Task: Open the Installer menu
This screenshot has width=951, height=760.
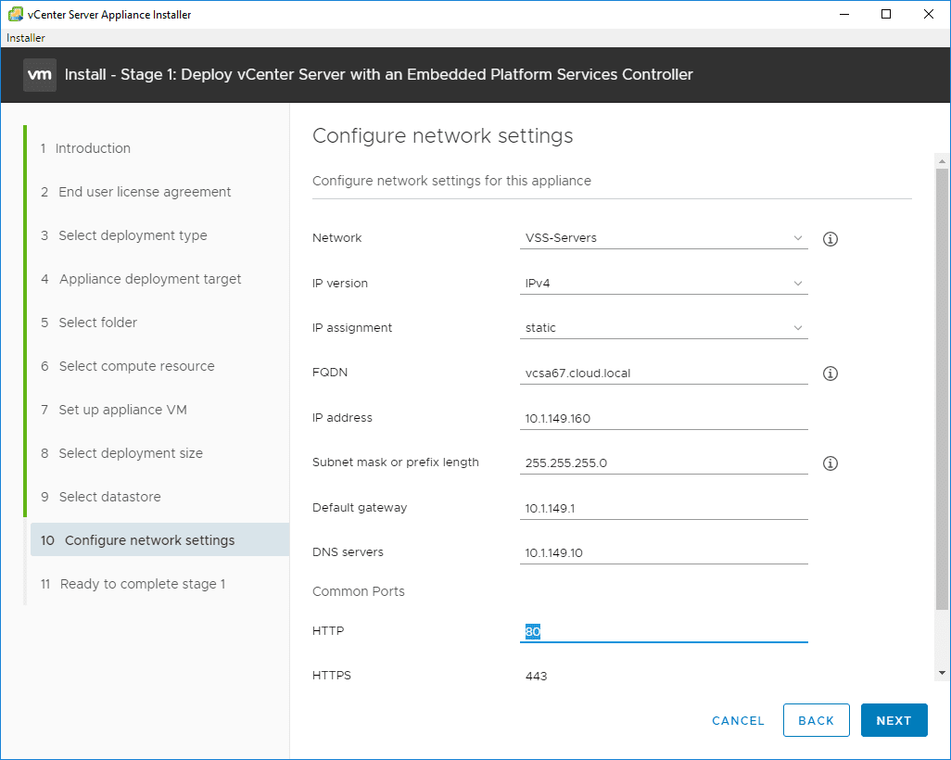Action: coord(26,38)
